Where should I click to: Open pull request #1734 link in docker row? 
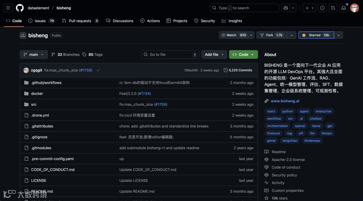pyautogui.click(x=144, y=94)
